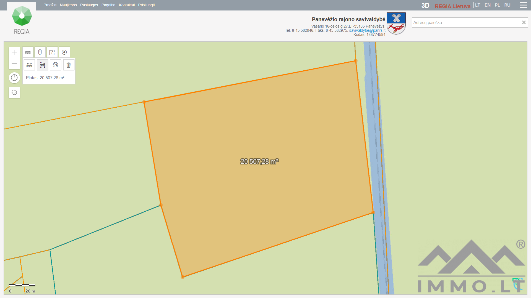Click the circular target tool button
531x298 pixels.
(x=64, y=52)
